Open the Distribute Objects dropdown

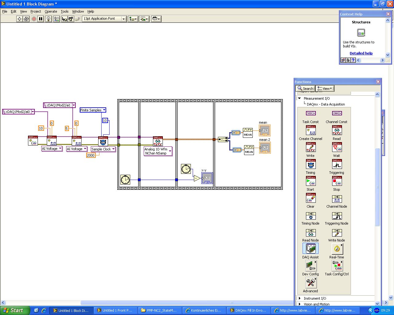coord(144,19)
